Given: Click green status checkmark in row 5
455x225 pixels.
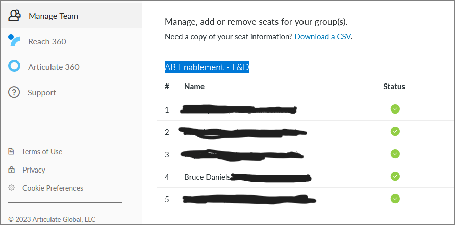Looking at the screenshot, I should (395, 199).
